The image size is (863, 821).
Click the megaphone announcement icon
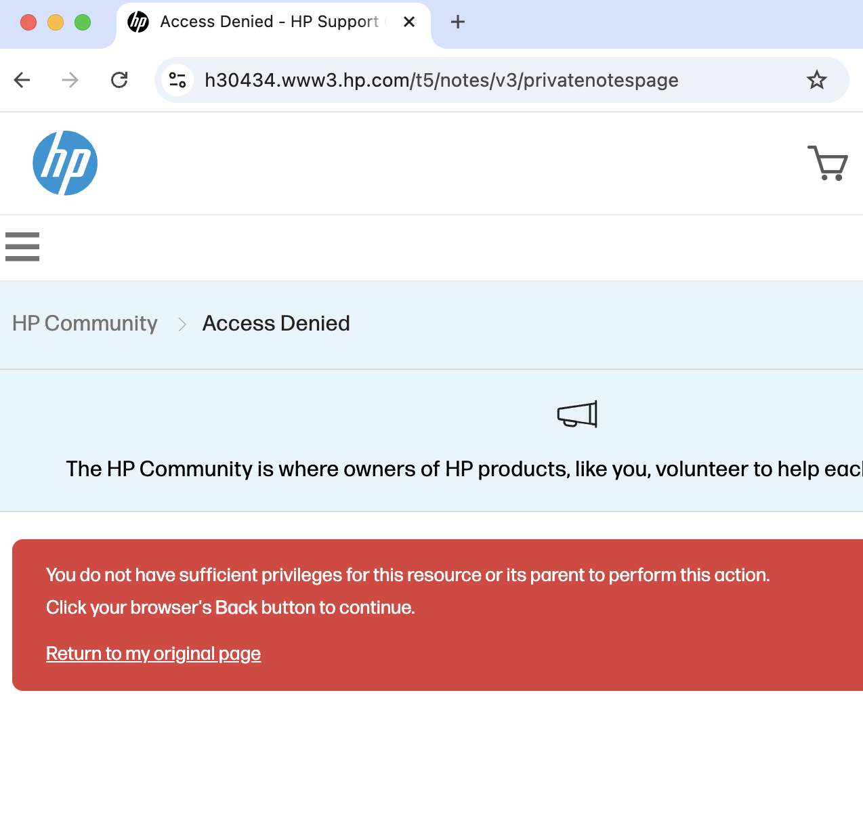576,415
